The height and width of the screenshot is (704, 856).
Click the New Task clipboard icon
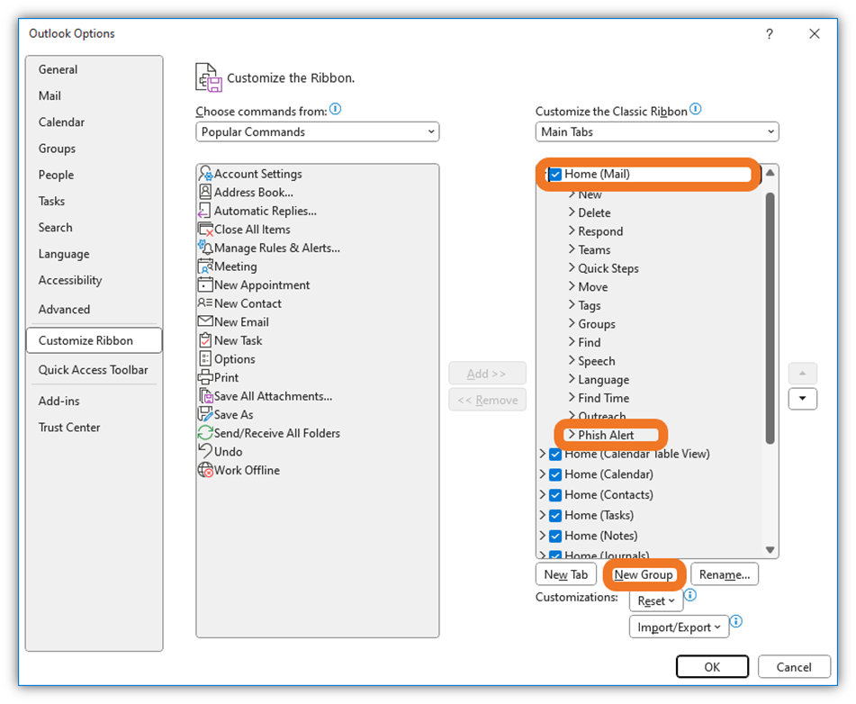(205, 339)
